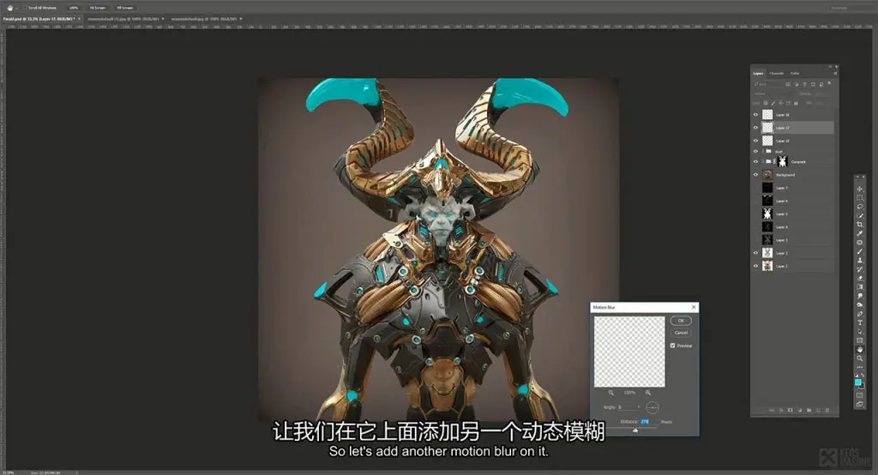
Task: Click the Angle input field
Action: click(x=628, y=407)
